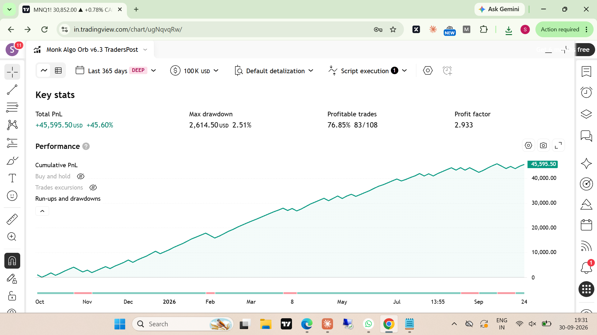Open the notifications bell

pos(586,267)
